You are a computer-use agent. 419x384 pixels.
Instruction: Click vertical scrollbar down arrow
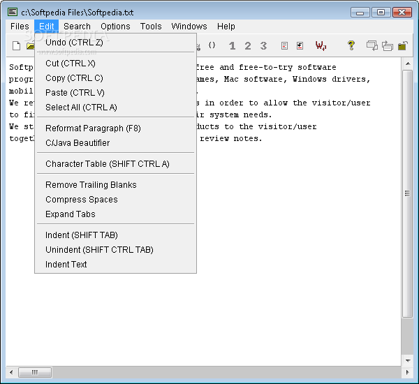pyautogui.click(x=408, y=361)
